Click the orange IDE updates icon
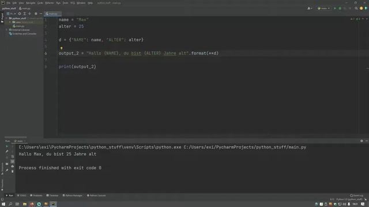The height and width of the screenshot is (207, 369). click(362, 8)
